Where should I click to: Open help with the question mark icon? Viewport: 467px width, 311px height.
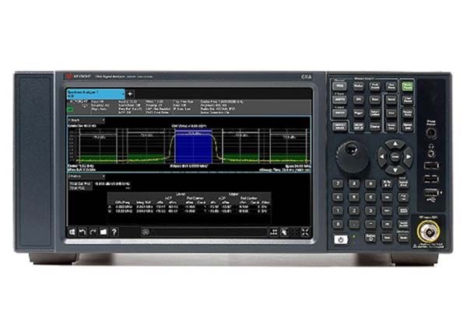(x=113, y=232)
